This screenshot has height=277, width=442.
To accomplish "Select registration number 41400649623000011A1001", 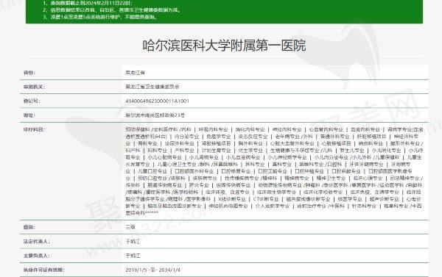I will tap(158, 101).
